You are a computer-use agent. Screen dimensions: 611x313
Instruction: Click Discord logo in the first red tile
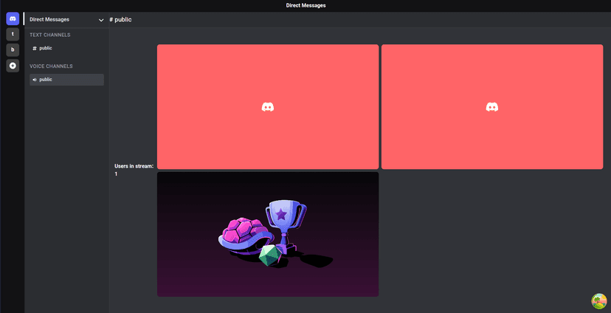[268, 107]
